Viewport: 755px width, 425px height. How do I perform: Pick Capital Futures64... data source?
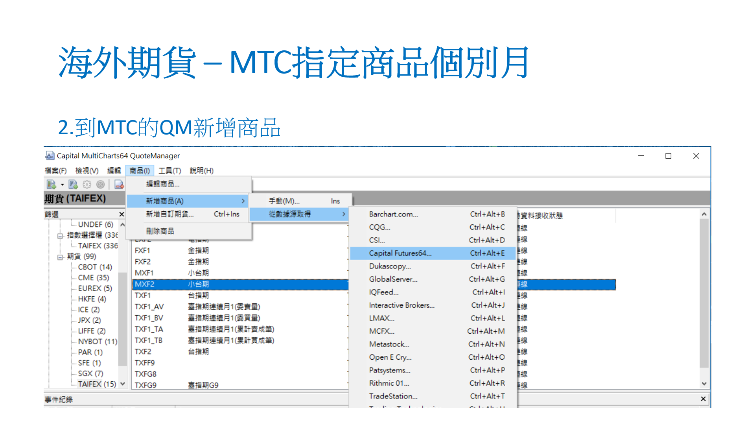click(x=433, y=253)
